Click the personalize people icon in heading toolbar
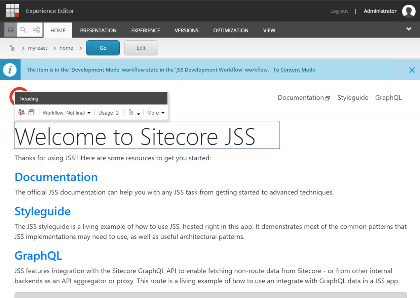420x298 pixels. click(x=22, y=112)
